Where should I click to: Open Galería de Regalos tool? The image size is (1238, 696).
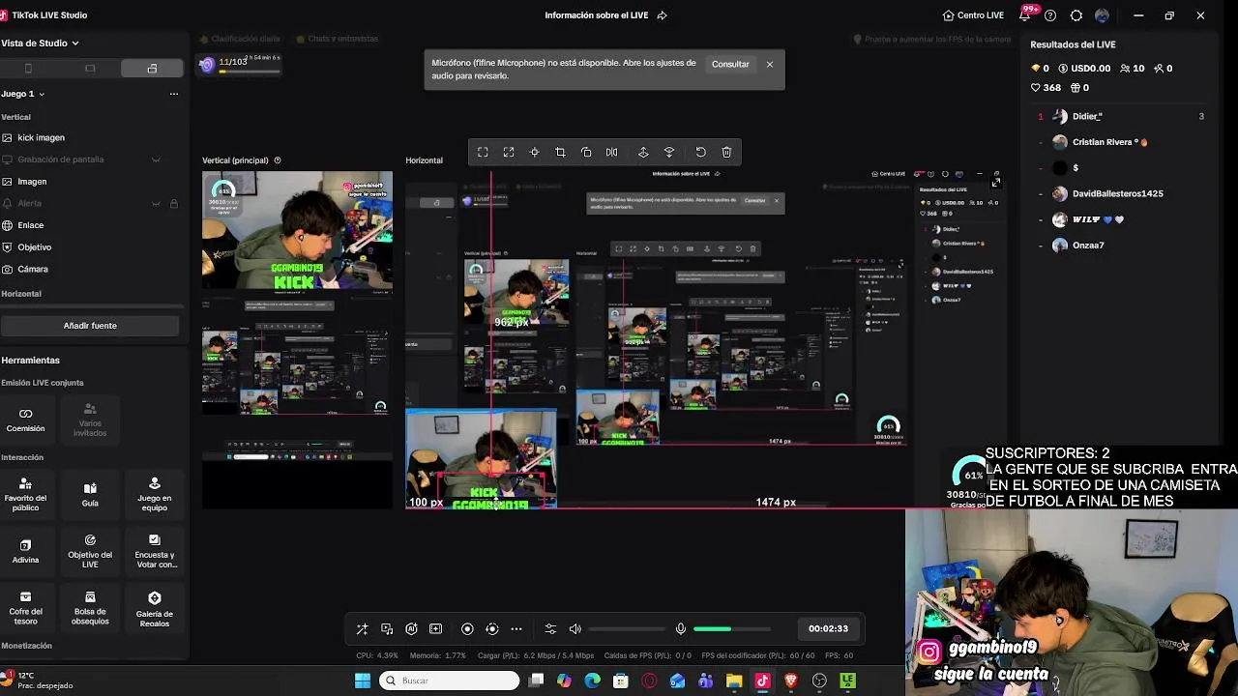click(x=154, y=609)
